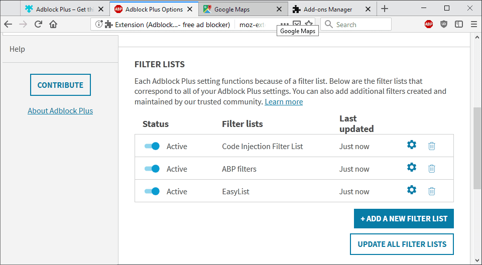Screen dimensions: 482x265
Task: Open page actions three-dots menu
Action: click(x=285, y=24)
